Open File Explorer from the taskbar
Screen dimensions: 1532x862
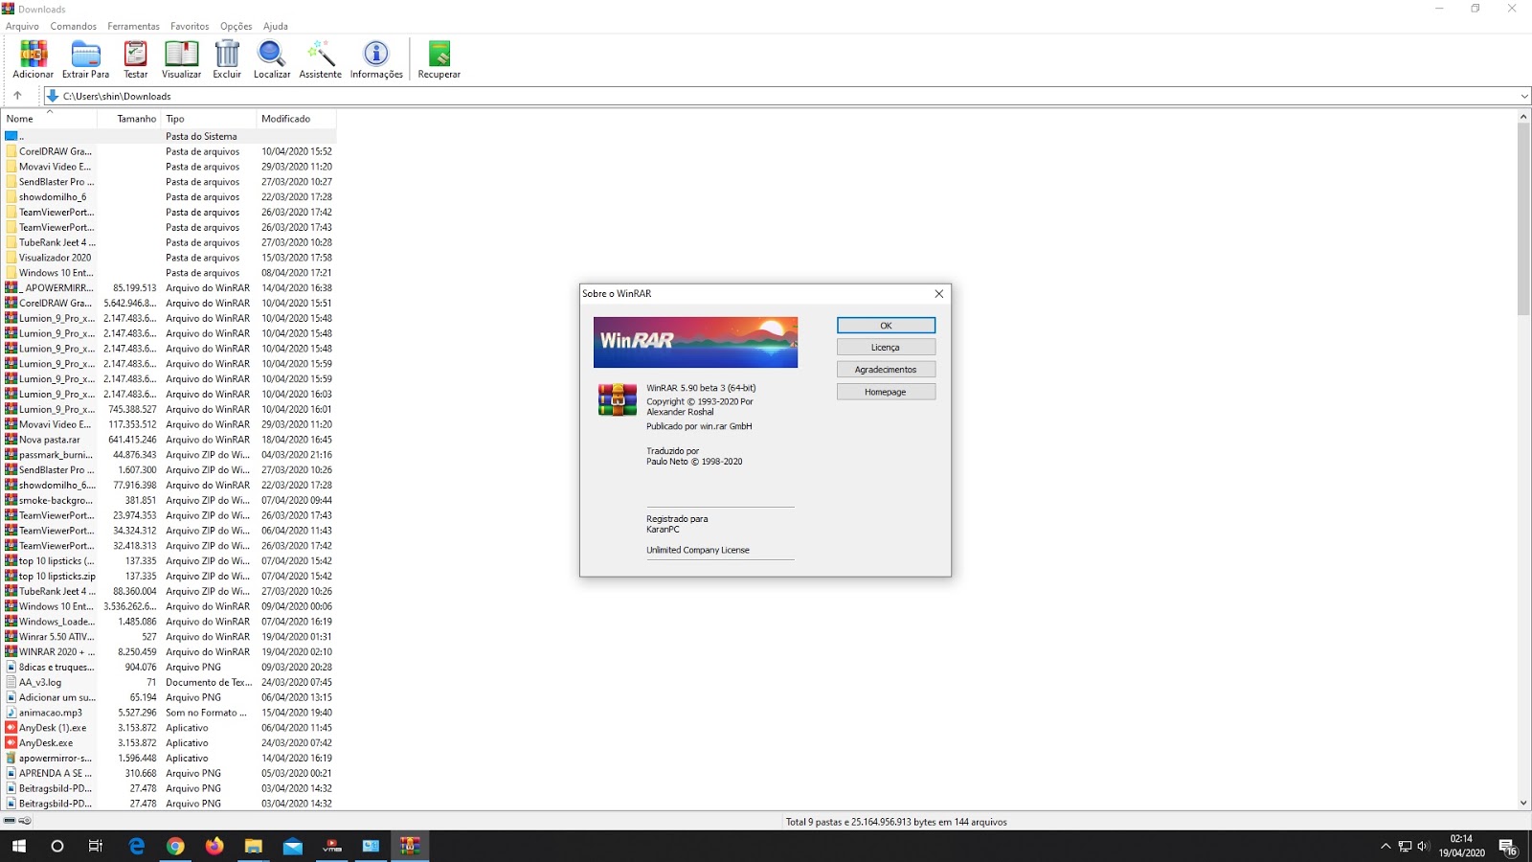click(254, 846)
